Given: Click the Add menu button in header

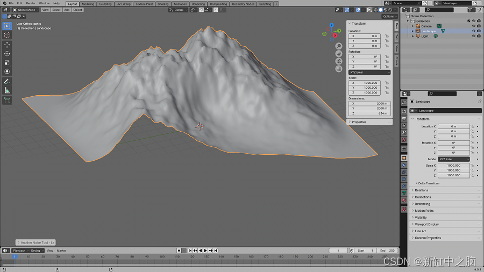Looking at the screenshot, I should click(67, 10).
